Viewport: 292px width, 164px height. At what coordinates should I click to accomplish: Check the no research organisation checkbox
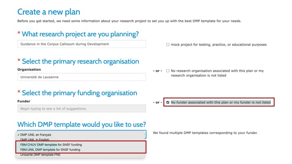[168, 71]
